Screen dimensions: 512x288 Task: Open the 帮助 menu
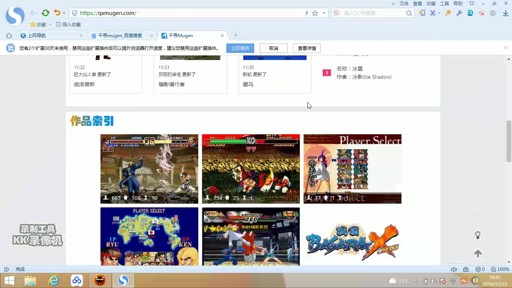pyautogui.click(x=458, y=3)
